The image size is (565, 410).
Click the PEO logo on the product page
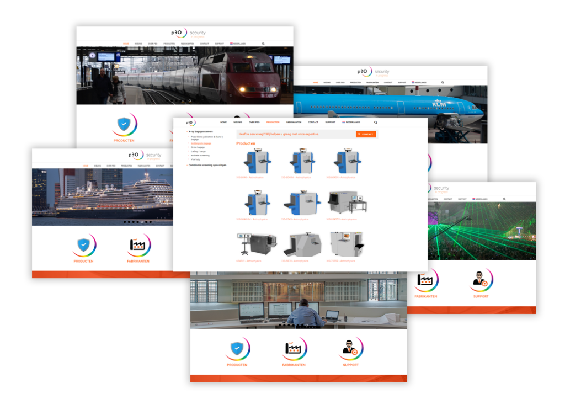click(x=190, y=123)
